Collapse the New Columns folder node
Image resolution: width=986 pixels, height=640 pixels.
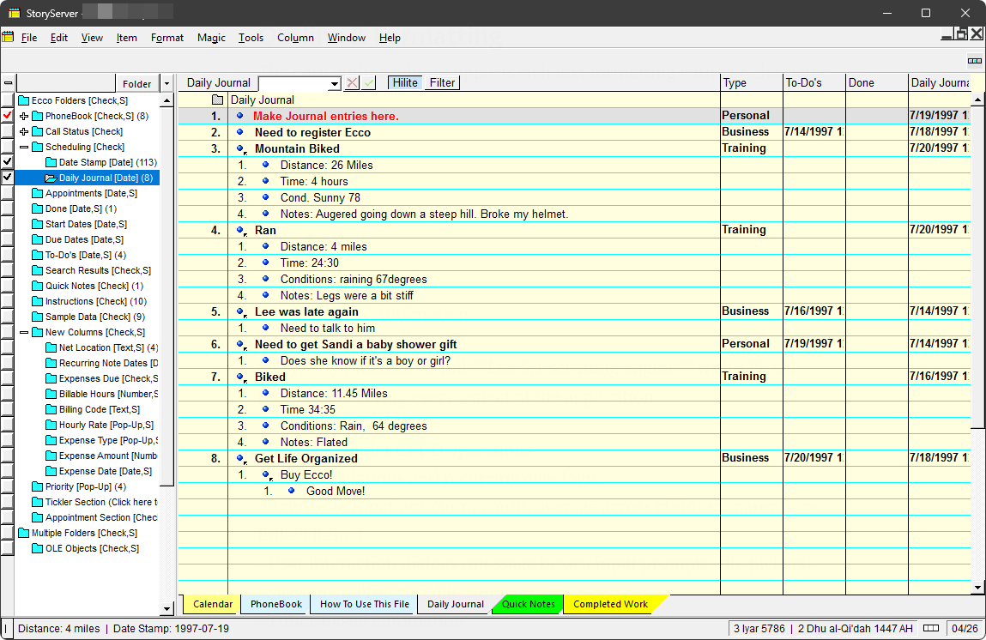[24, 333]
